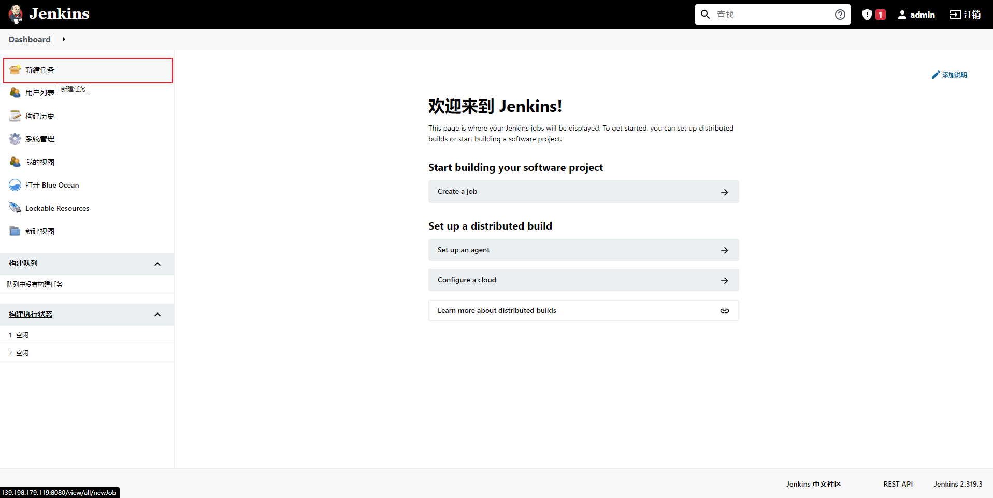Click the Jenkins title text in header
The height and width of the screenshot is (498, 993).
point(60,14)
